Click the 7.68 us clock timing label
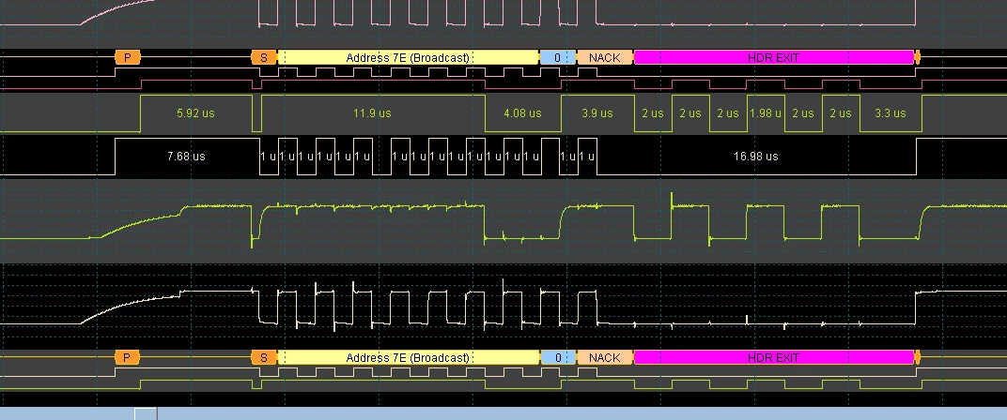1007x420 pixels. (186, 157)
